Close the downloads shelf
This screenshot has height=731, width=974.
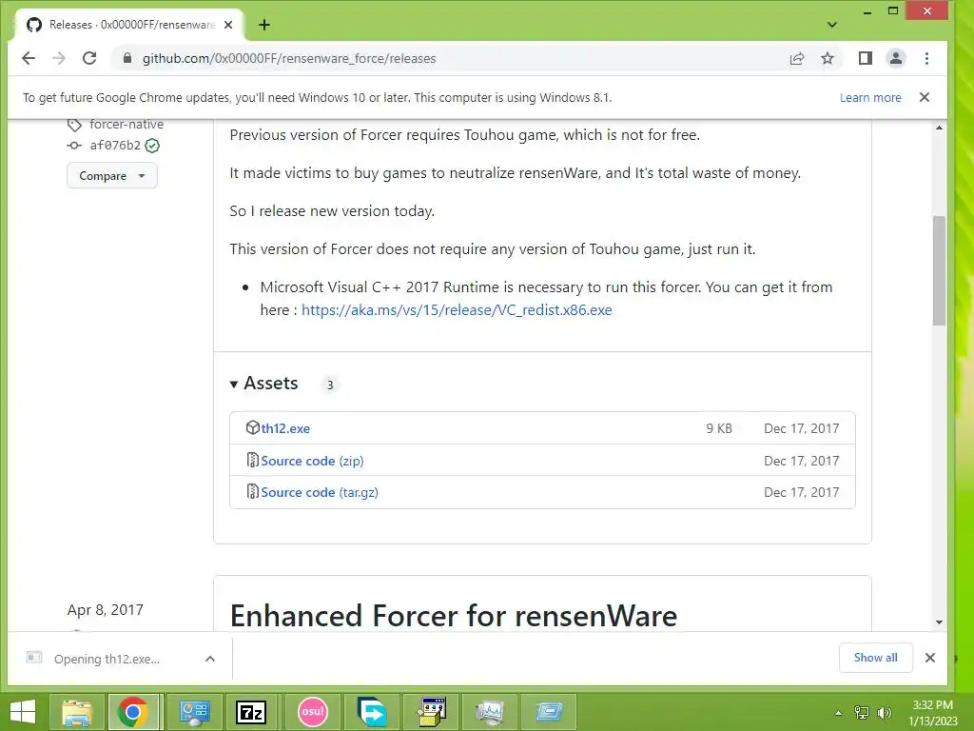click(930, 658)
